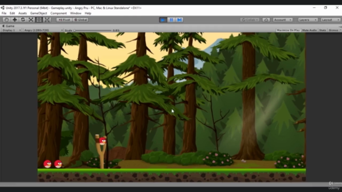Open the Layout dropdown
Image resolution: width=342 pixels, height=192 pixels.
(x=330, y=20)
